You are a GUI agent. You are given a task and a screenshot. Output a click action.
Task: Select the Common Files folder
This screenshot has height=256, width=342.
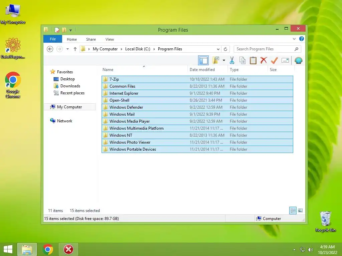(197, 86)
